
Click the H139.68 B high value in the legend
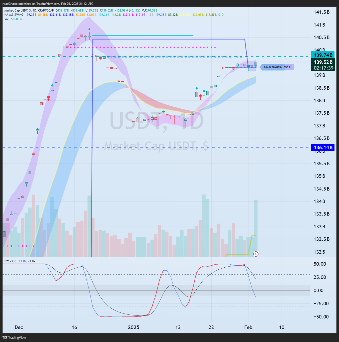click(77, 11)
